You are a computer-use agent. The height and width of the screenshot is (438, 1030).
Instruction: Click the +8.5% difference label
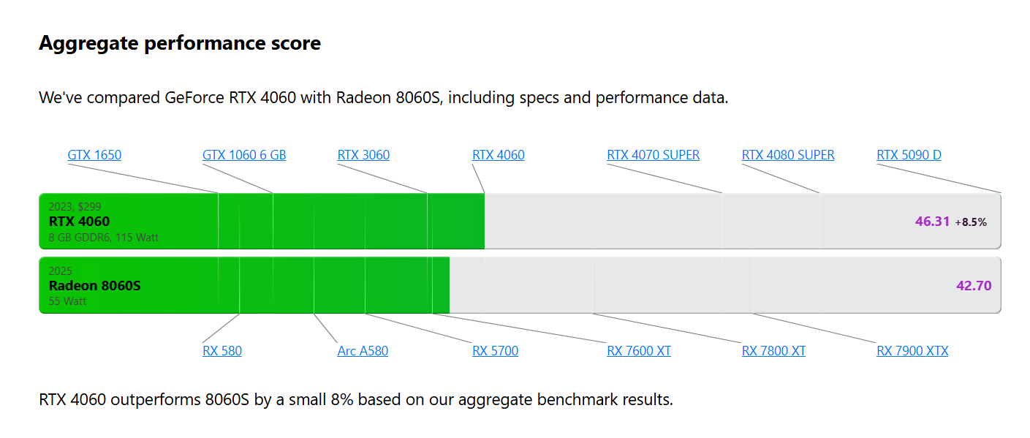[x=971, y=222]
